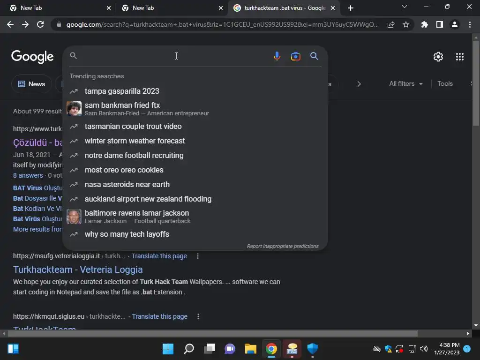Open the Tools menu
480x360 pixels.
(445, 83)
